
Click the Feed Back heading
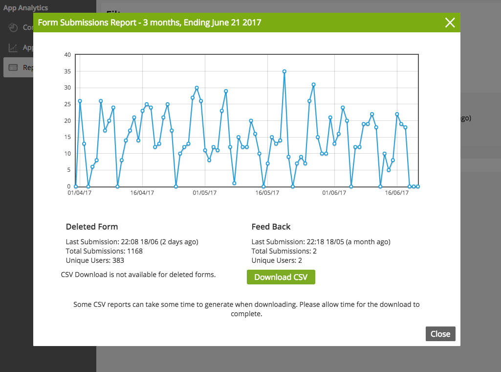tap(271, 227)
